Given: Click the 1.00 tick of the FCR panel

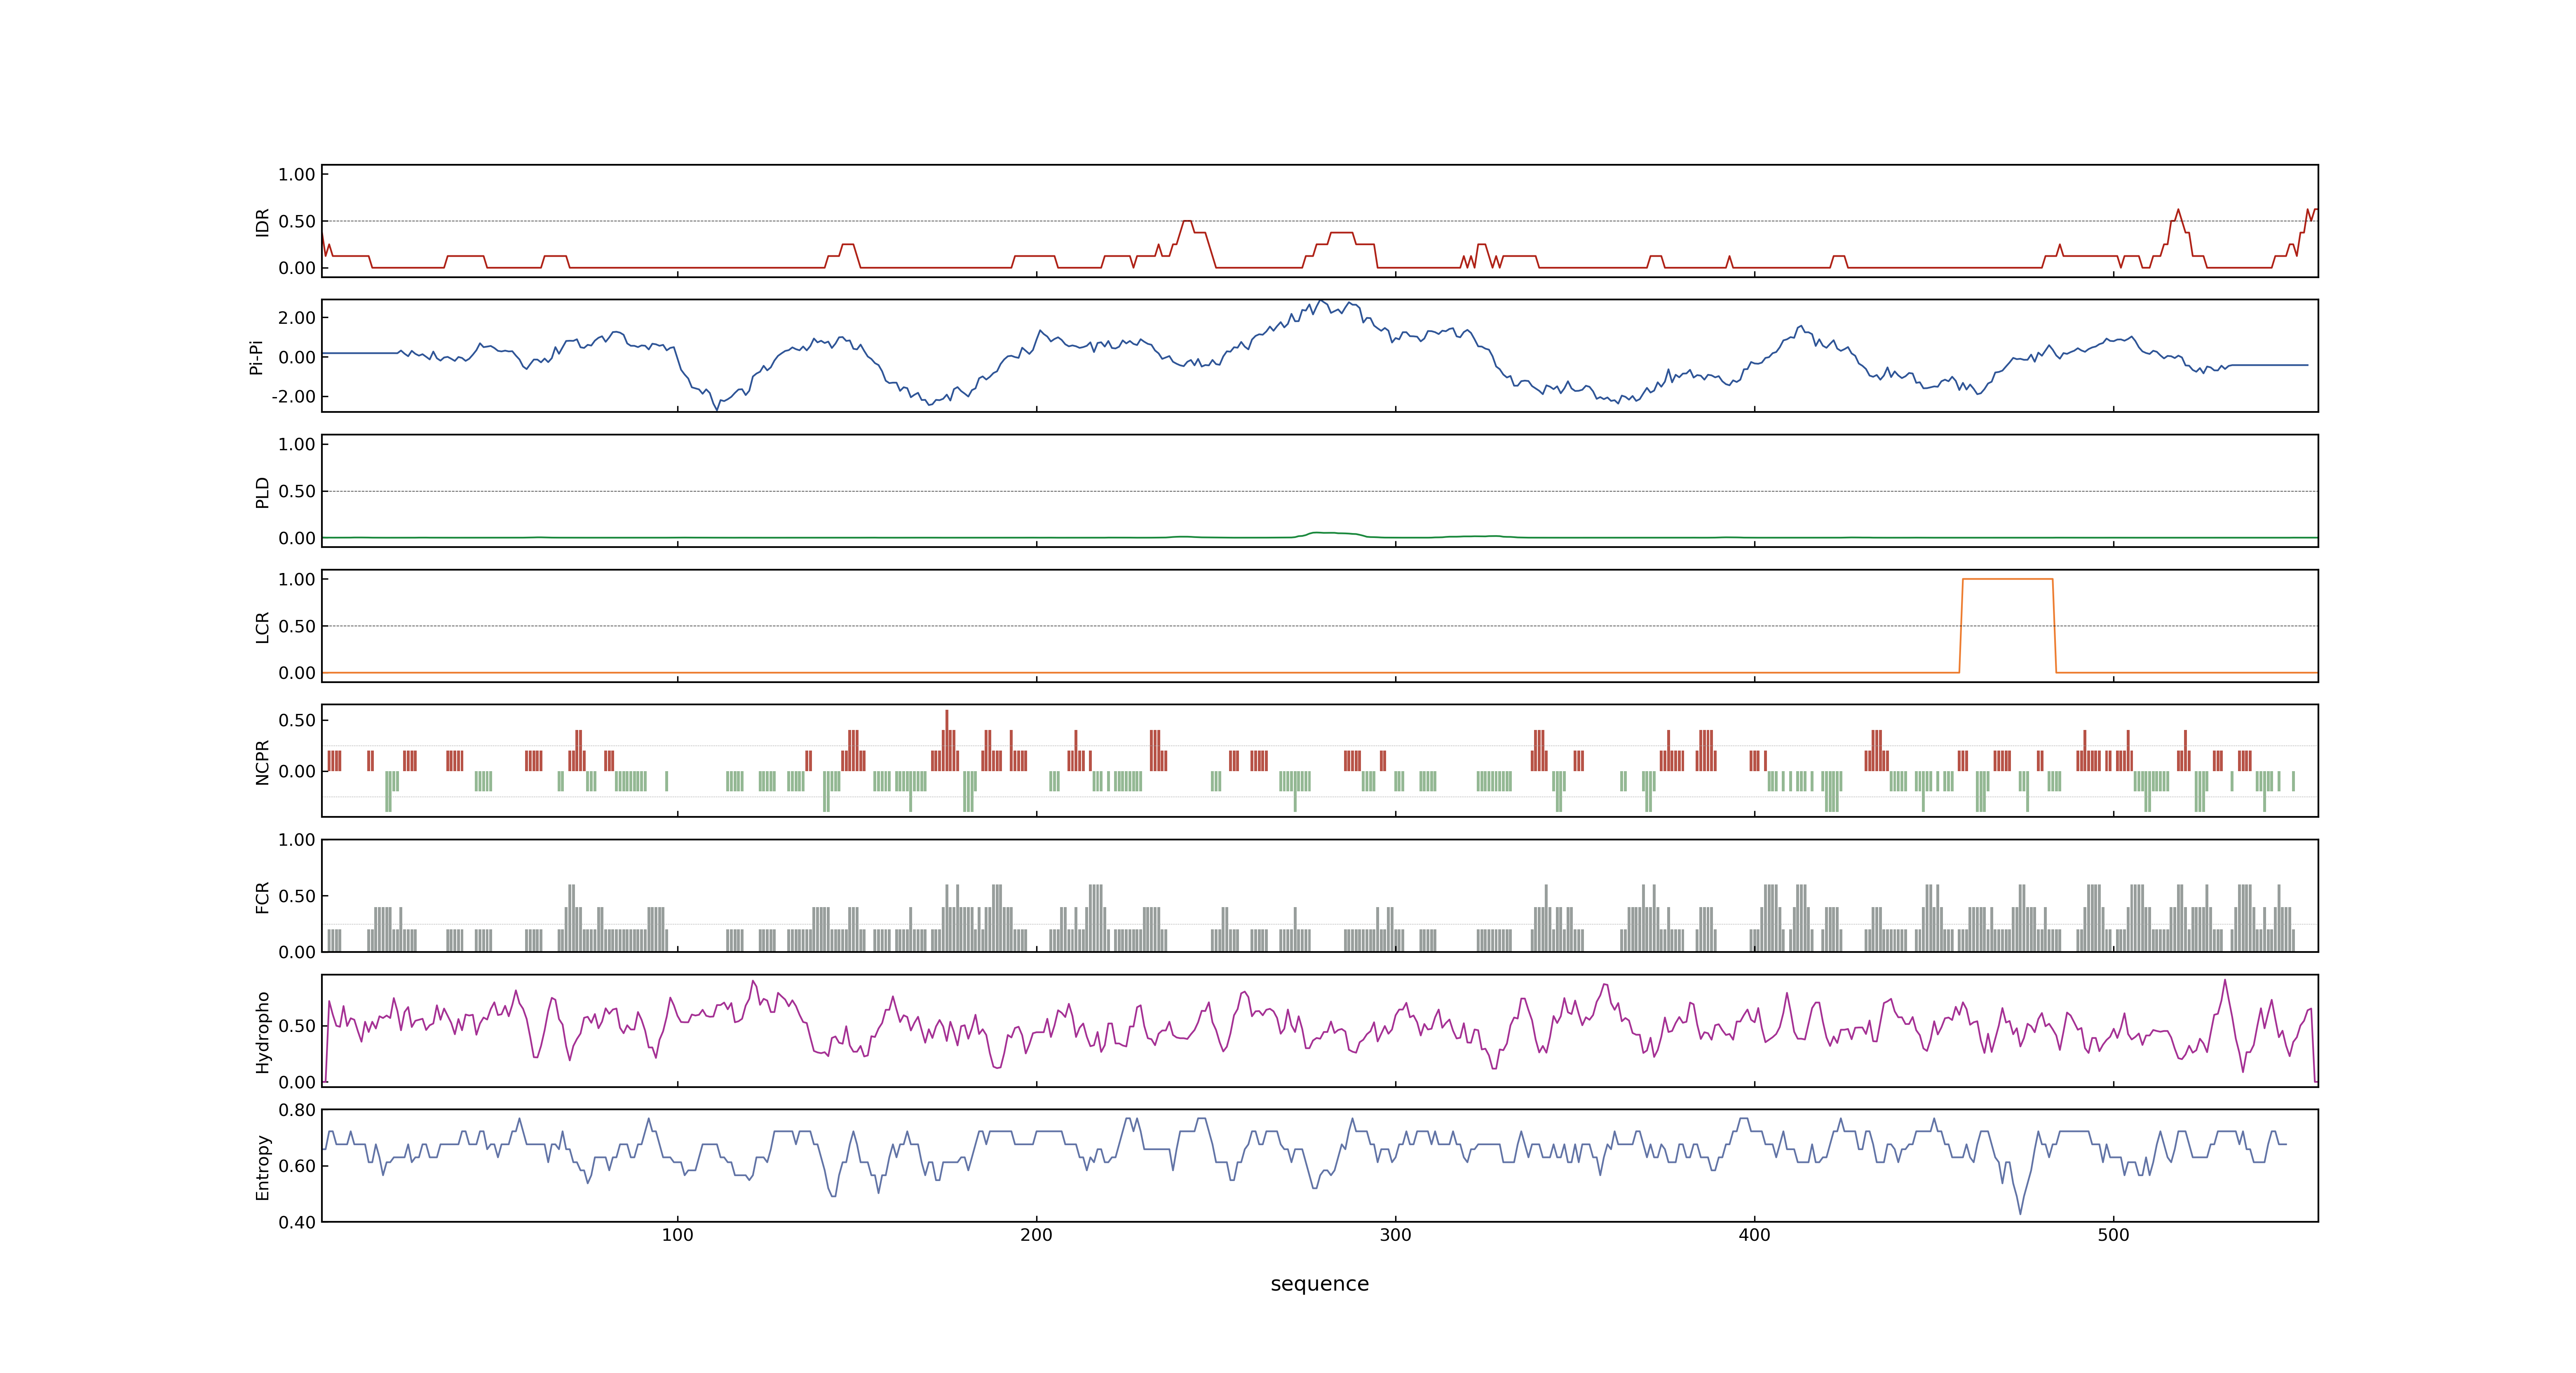Looking at the screenshot, I should (297, 840).
